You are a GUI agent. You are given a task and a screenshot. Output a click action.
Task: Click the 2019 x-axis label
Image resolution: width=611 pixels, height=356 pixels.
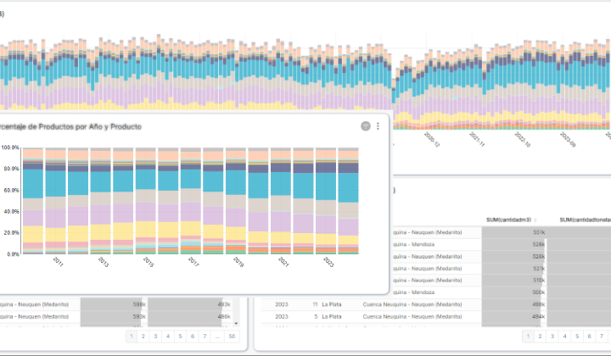238,261
